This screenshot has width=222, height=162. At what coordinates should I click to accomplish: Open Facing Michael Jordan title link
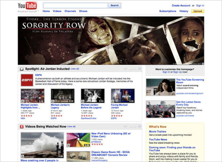pos(119,106)
